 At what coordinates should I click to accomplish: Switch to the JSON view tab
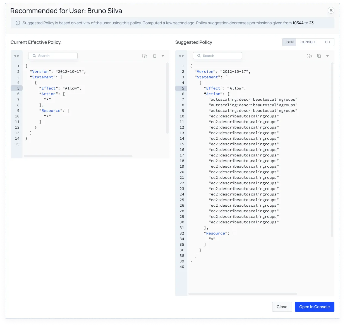click(289, 42)
